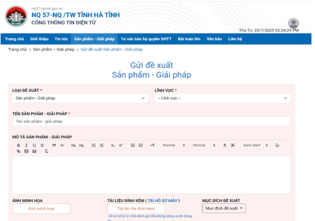Open the text background color picker
Viewport: 315px width, 221px height.
[233, 145]
